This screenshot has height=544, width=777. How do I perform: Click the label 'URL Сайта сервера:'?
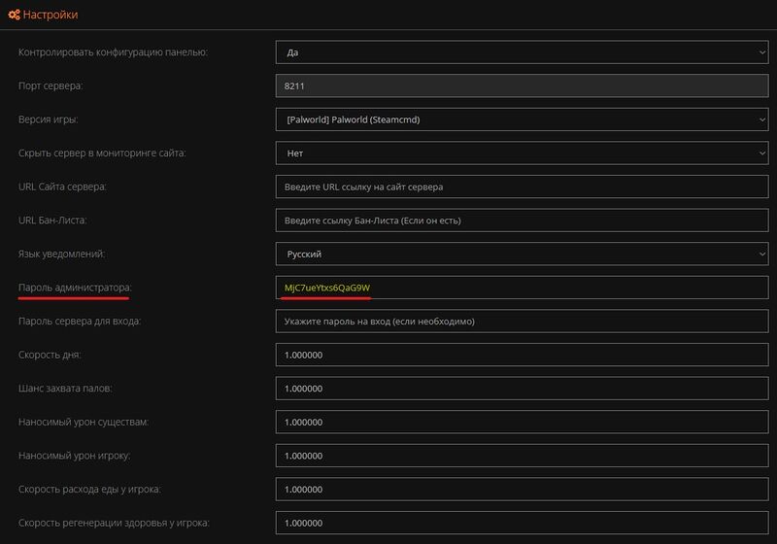point(62,187)
